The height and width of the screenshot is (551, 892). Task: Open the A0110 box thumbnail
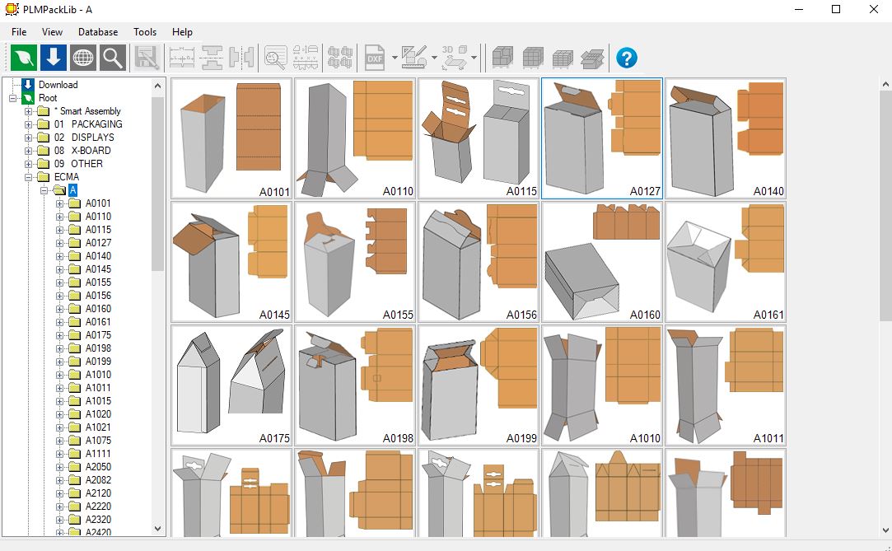pyautogui.click(x=354, y=138)
